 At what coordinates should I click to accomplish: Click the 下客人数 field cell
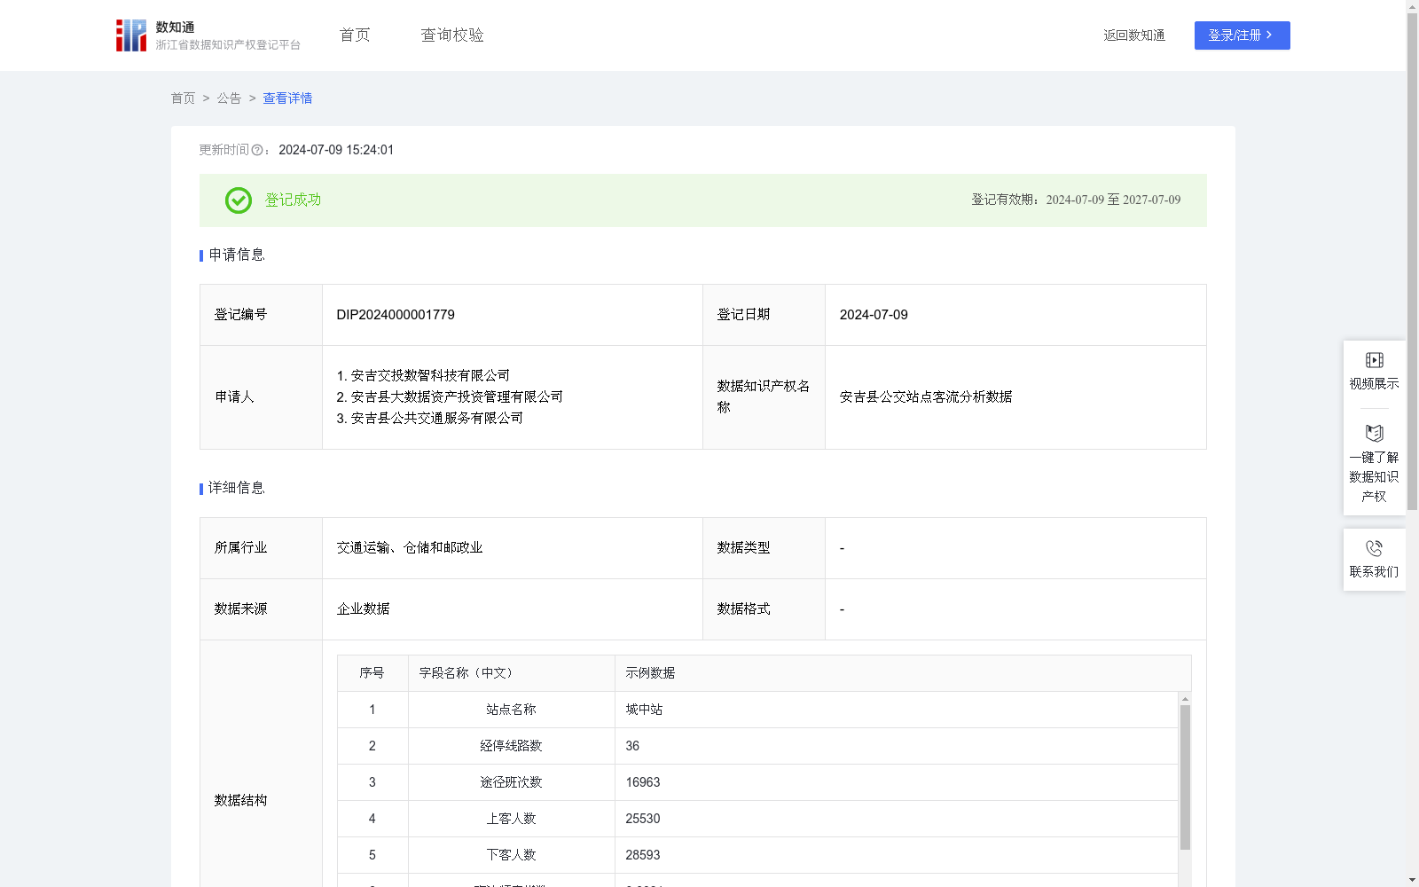coord(511,855)
